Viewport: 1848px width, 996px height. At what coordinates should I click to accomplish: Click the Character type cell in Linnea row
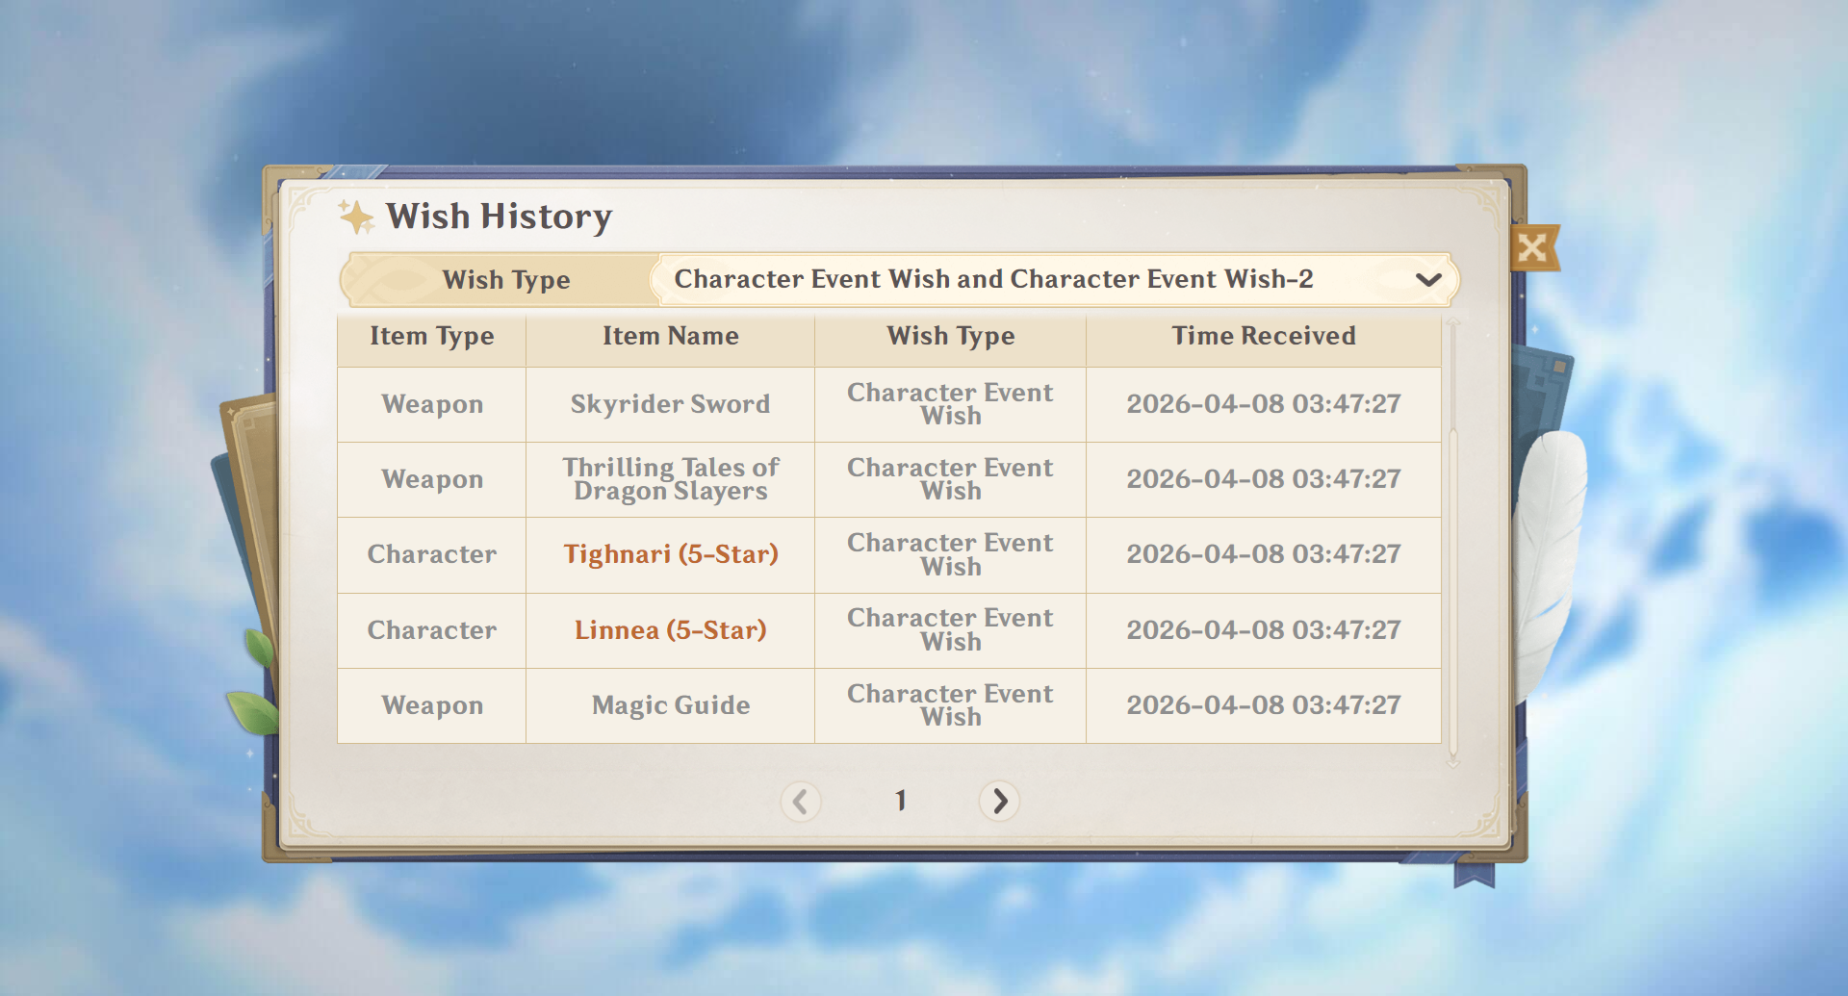click(432, 630)
